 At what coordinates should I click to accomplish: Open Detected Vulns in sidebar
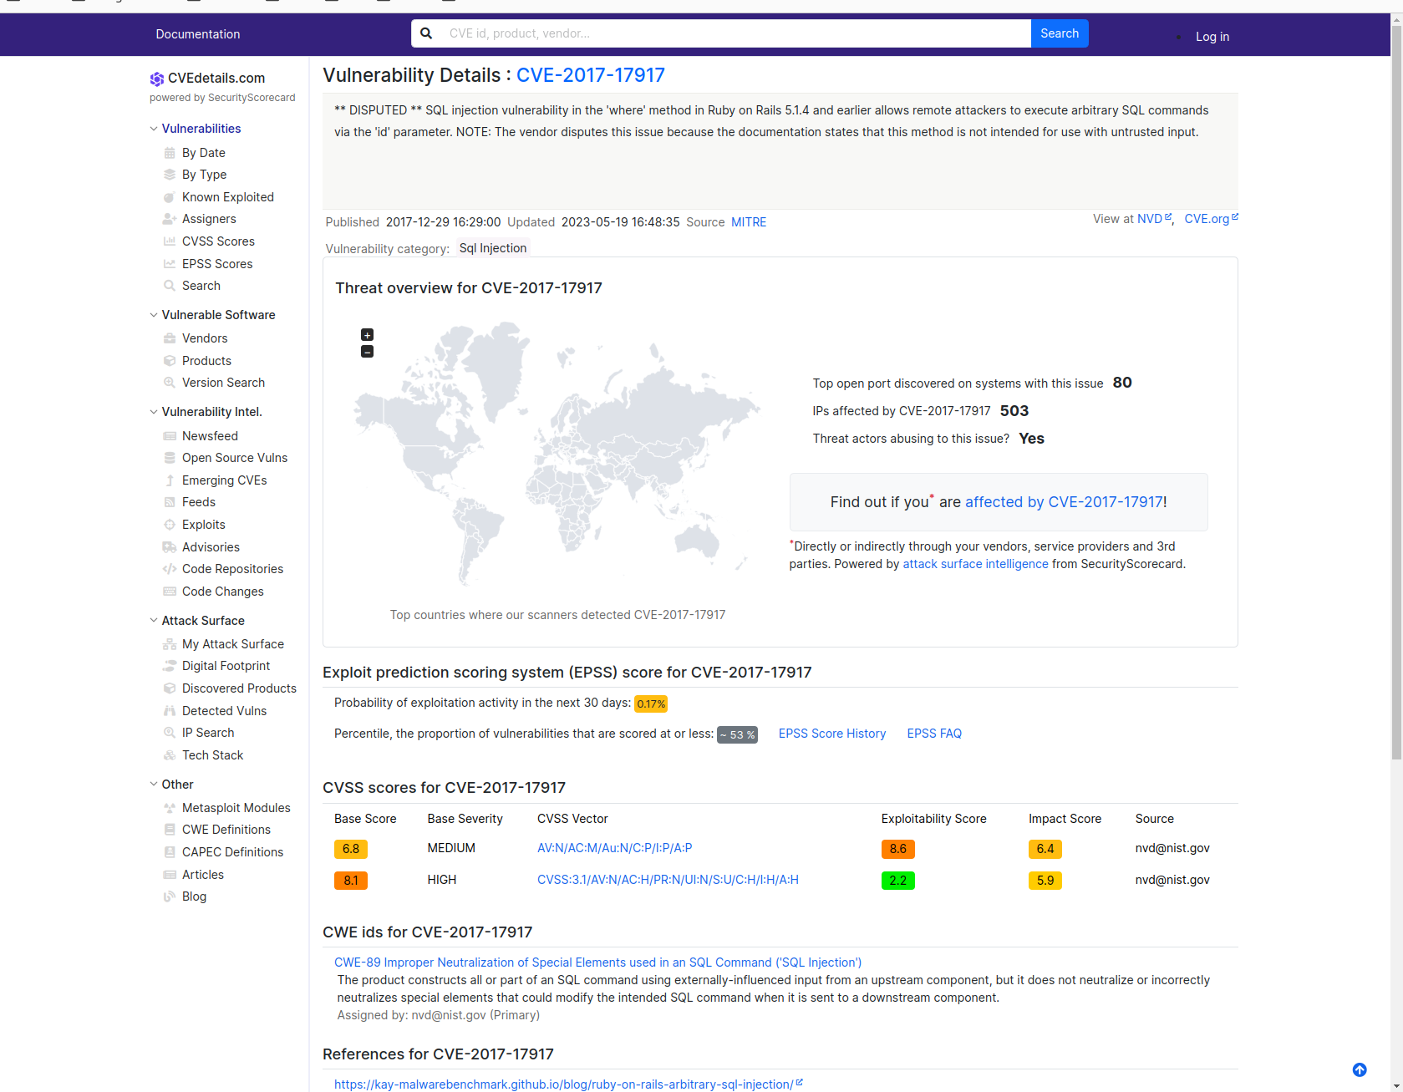[x=224, y=711]
